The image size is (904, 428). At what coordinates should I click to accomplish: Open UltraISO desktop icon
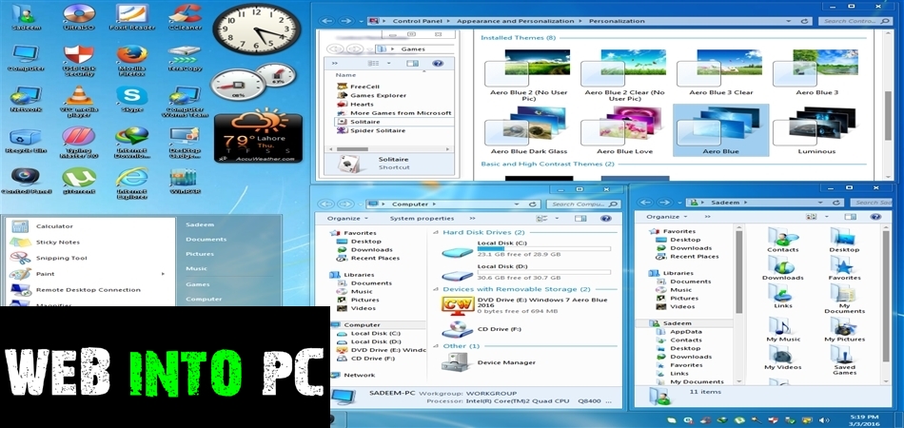point(79,15)
